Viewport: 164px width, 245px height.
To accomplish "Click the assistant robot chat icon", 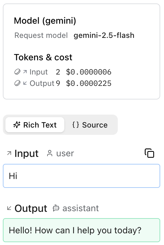I will pos(56,208).
